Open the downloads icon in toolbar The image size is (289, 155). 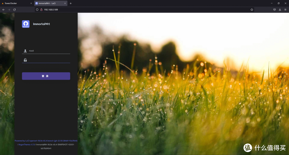pyautogui.click(x=280, y=10)
